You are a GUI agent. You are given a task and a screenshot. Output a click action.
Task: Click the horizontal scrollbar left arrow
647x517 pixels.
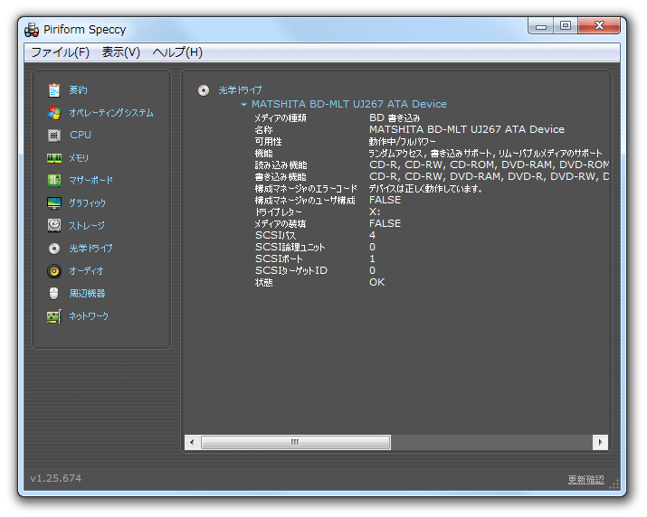point(192,442)
